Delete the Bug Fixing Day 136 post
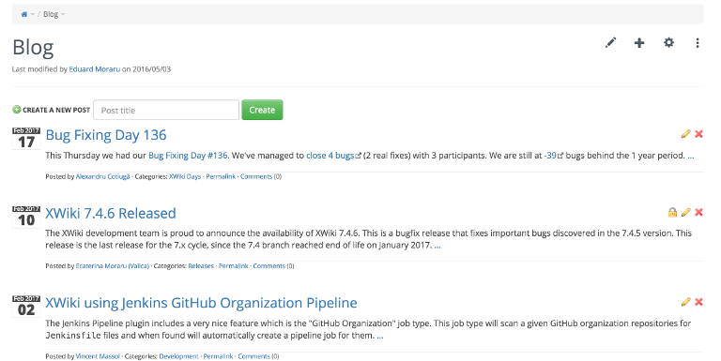721x361 pixels. pos(698,134)
